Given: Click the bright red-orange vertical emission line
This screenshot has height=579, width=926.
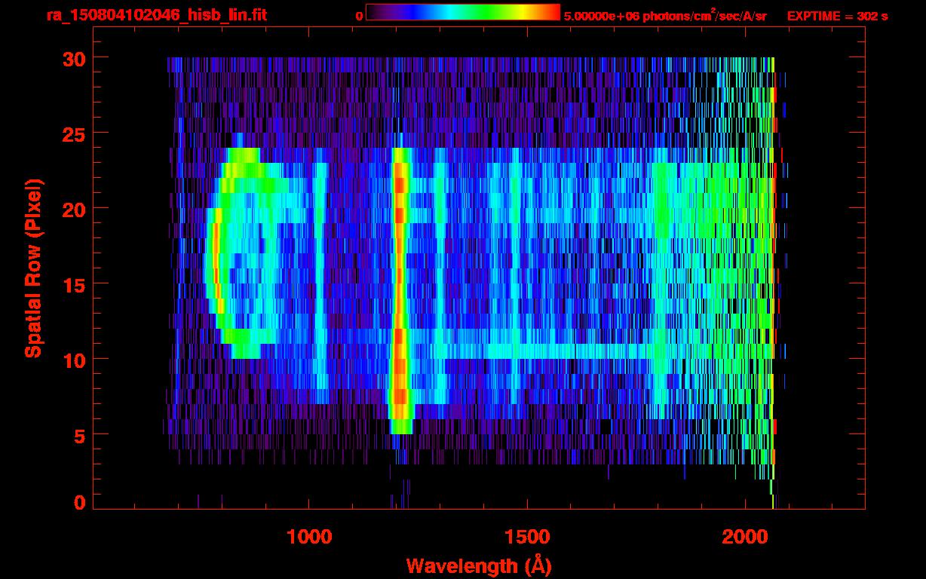Looking at the screenshot, I should (x=400, y=286).
